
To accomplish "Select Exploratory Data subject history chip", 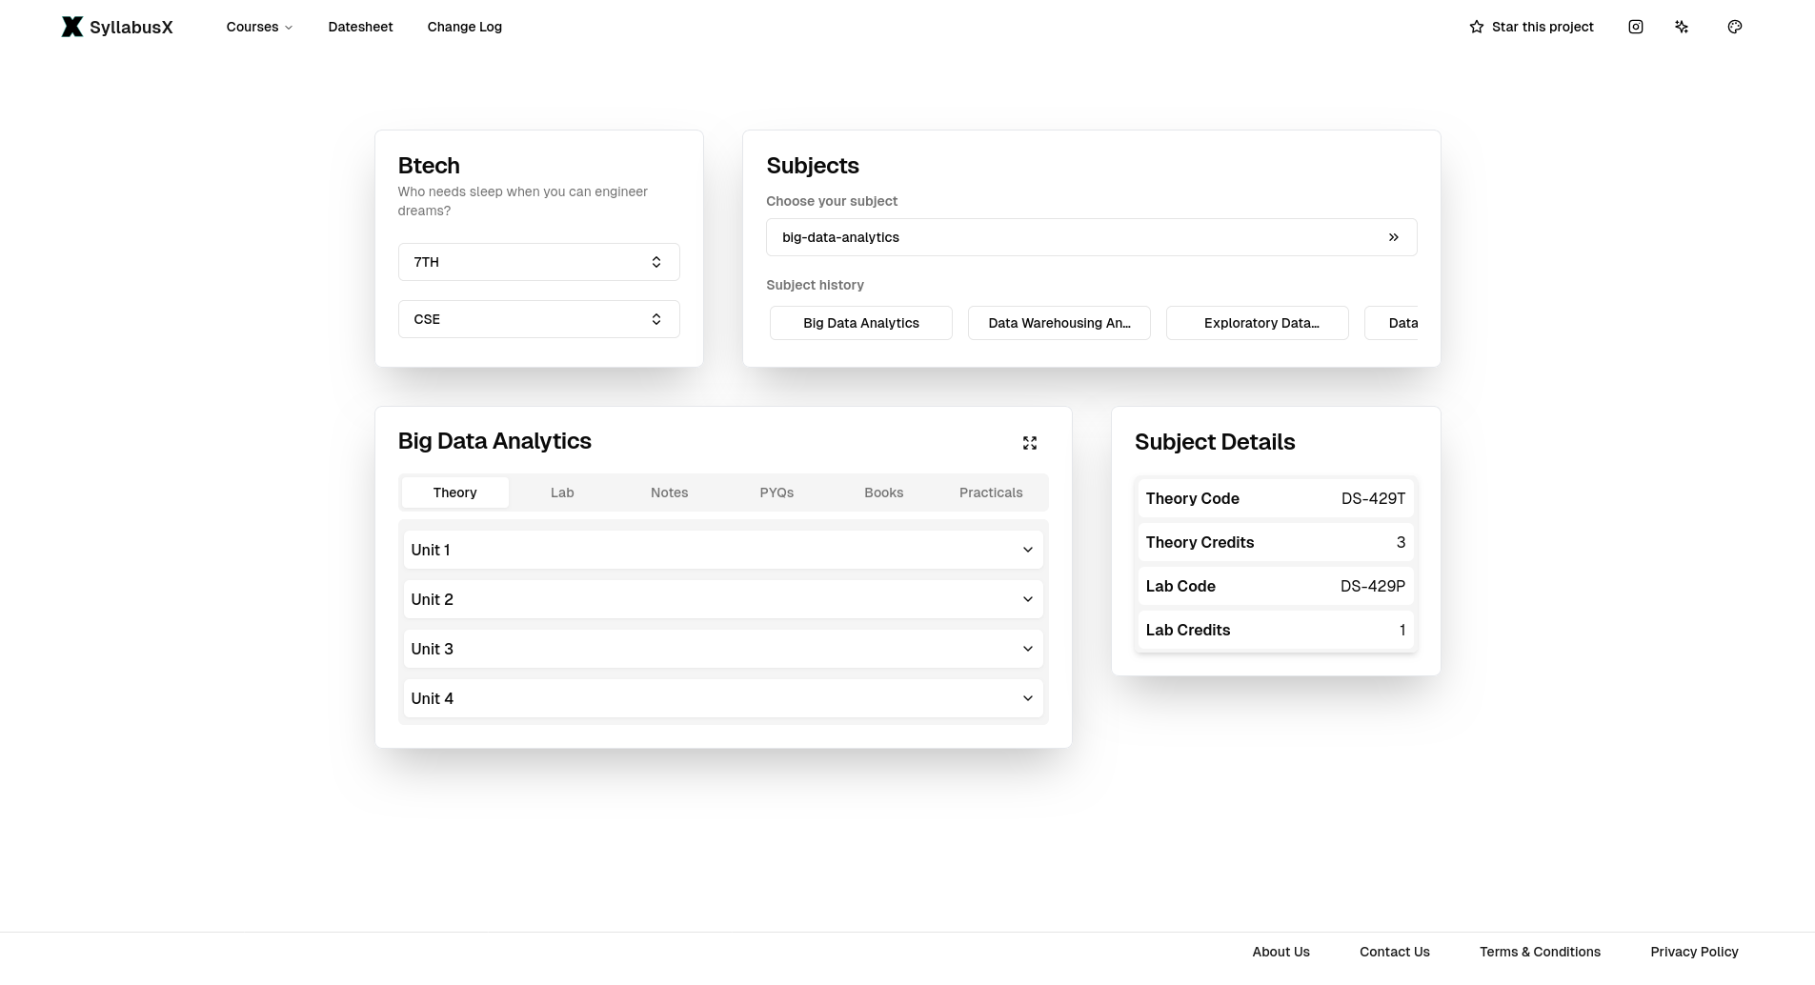I will (1257, 323).
